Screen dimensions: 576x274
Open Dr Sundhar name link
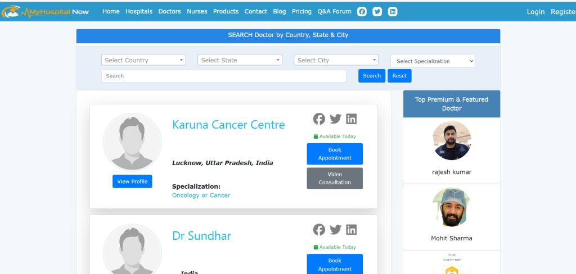202,235
